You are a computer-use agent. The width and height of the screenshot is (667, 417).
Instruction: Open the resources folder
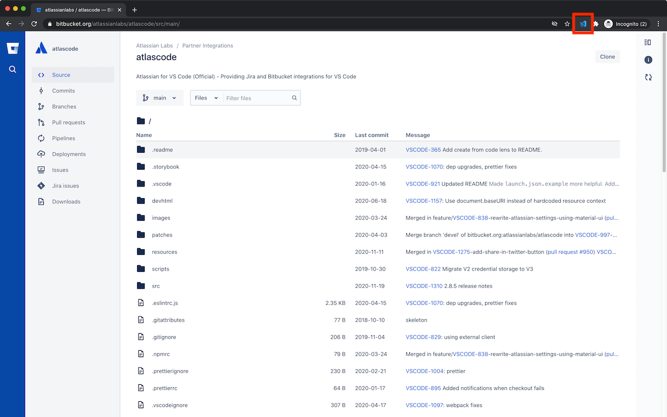(x=165, y=252)
